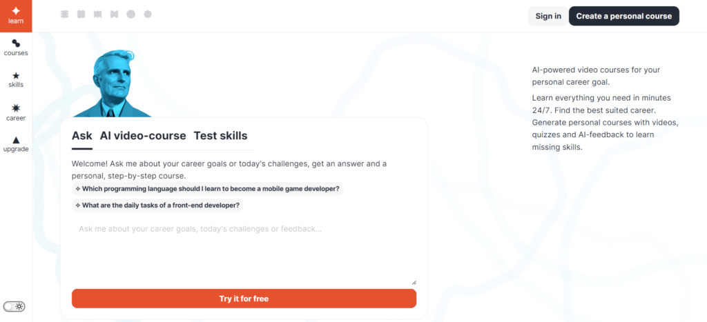This screenshot has height=322, width=707.
Task: Select the mobile game developer suggestion
Action: click(207, 189)
